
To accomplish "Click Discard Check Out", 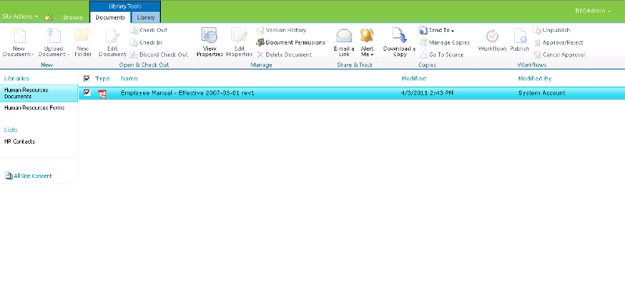I will 159,55.
